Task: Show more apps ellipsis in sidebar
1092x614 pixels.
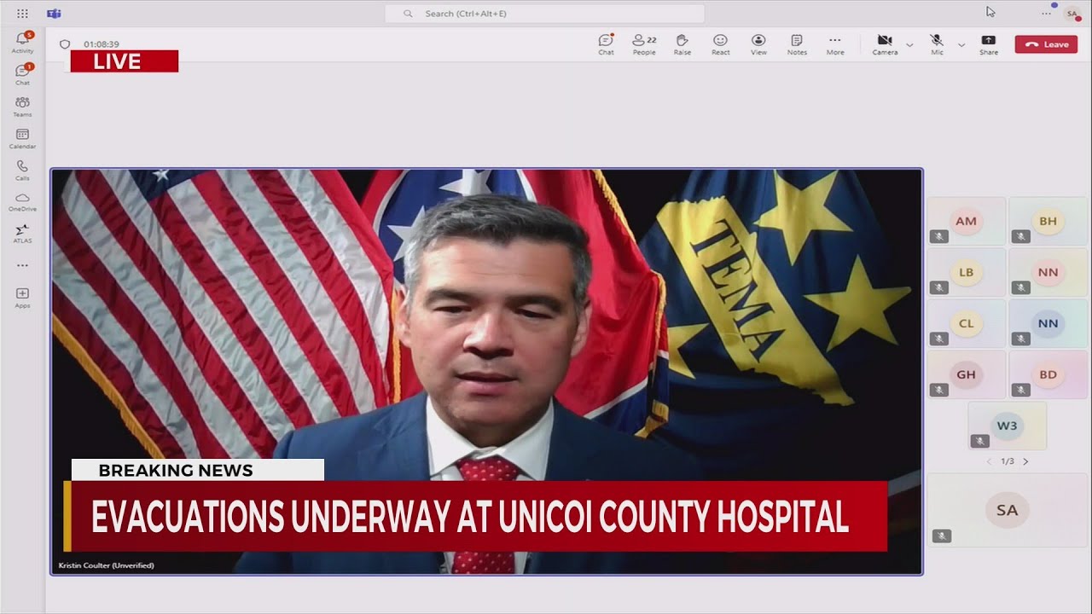Action: tap(22, 265)
